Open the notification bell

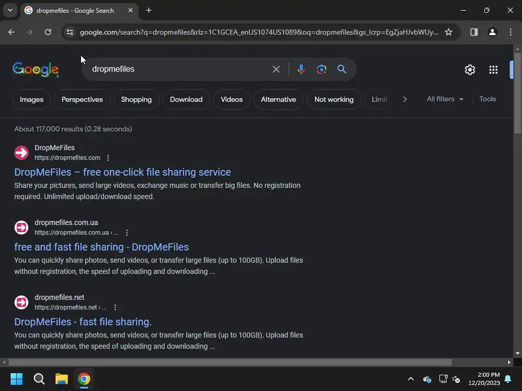508,379
